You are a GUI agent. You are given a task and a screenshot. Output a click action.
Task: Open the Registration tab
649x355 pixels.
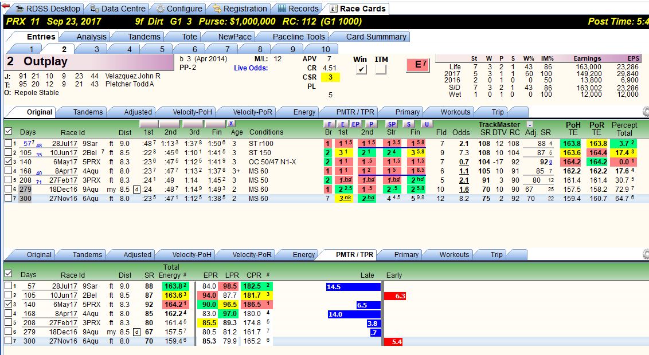(x=240, y=9)
